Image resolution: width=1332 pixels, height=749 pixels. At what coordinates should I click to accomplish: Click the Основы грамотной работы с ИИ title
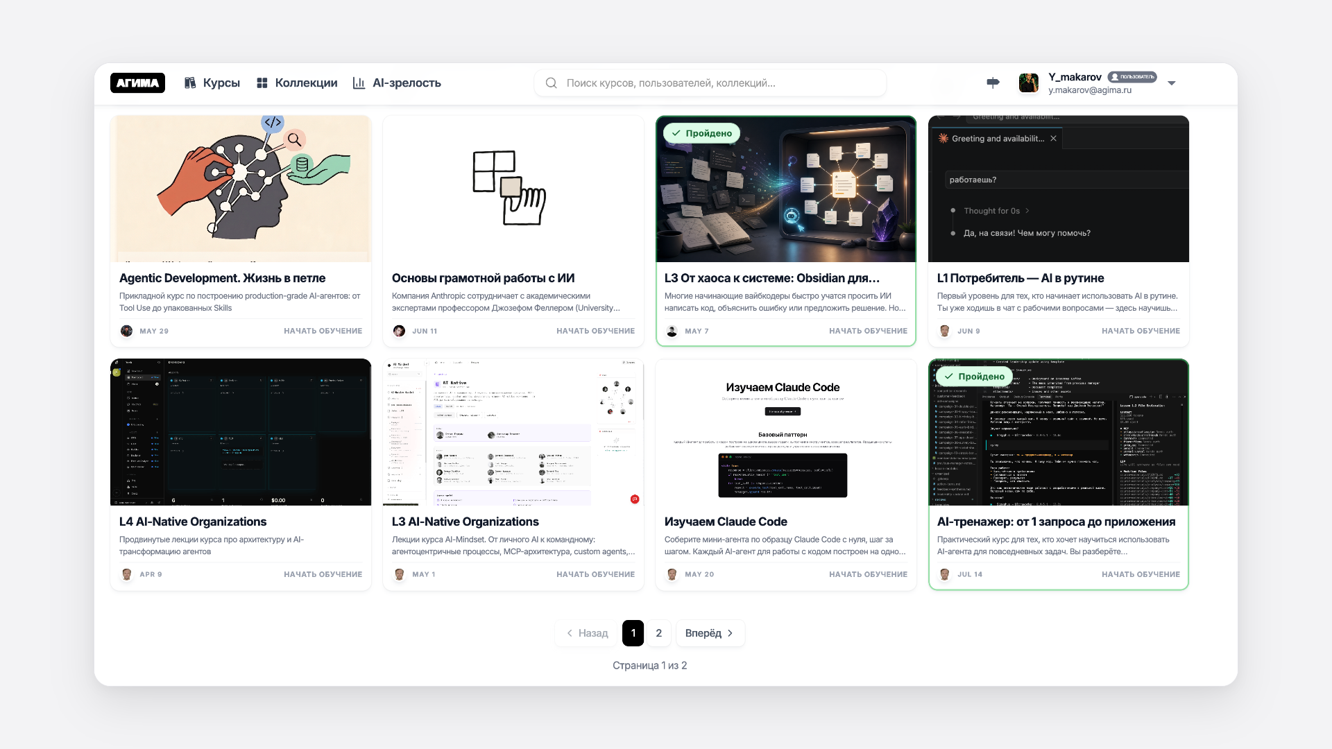[x=483, y=278]
